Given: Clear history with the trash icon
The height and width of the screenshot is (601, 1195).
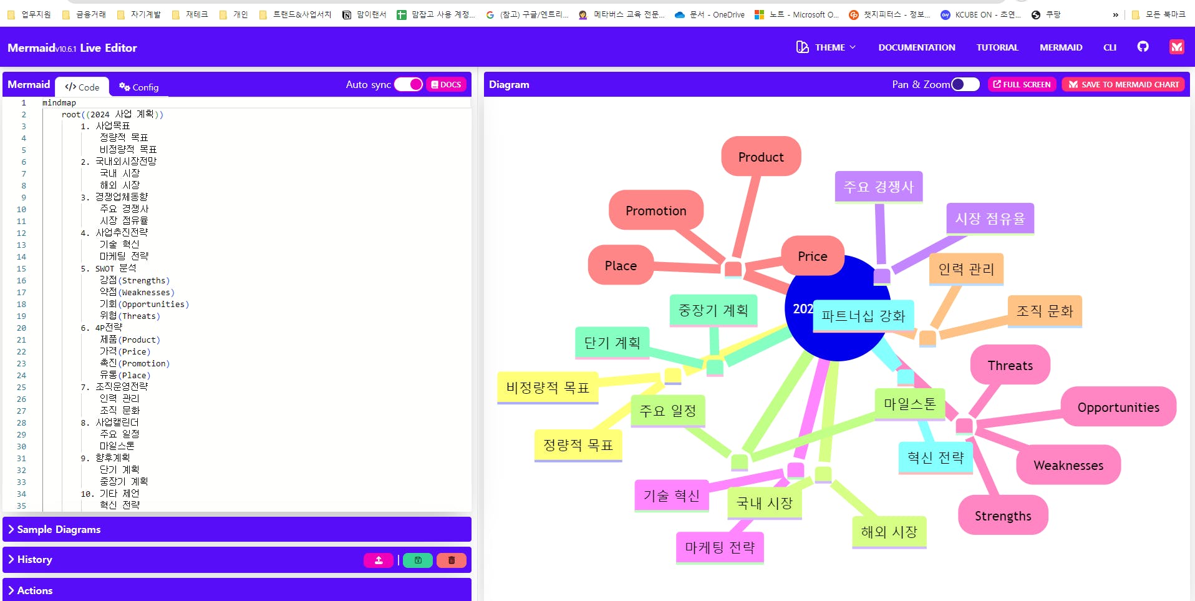Looking at the screenshot, I should pos(452,560).
